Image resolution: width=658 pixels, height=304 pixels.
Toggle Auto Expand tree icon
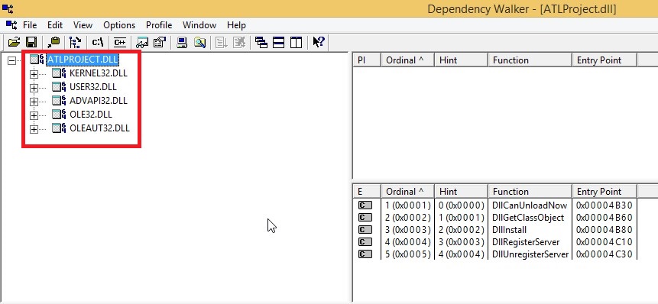pos(76,42)
